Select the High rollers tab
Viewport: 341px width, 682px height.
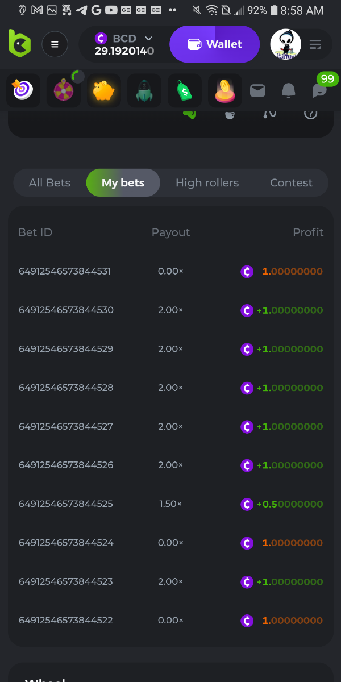(x=207, y=183)
